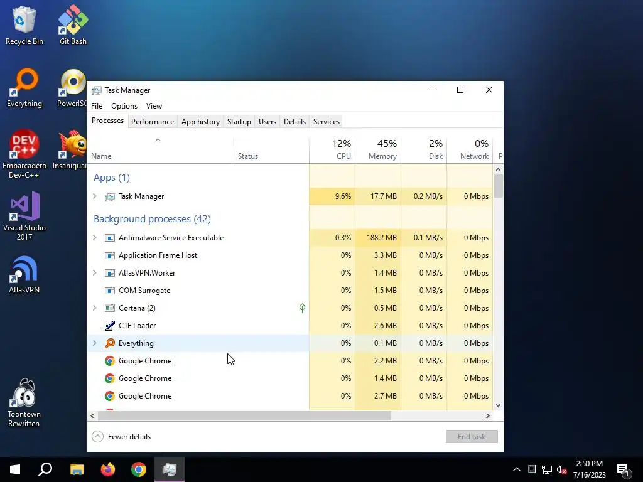The image size is (643, 482).
Task: Switch to the Details tab
Action: [295, 122]
